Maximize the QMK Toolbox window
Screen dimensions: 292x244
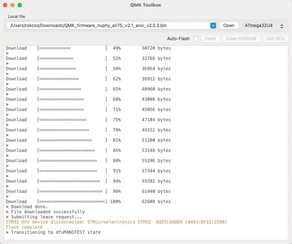point(20,5)
